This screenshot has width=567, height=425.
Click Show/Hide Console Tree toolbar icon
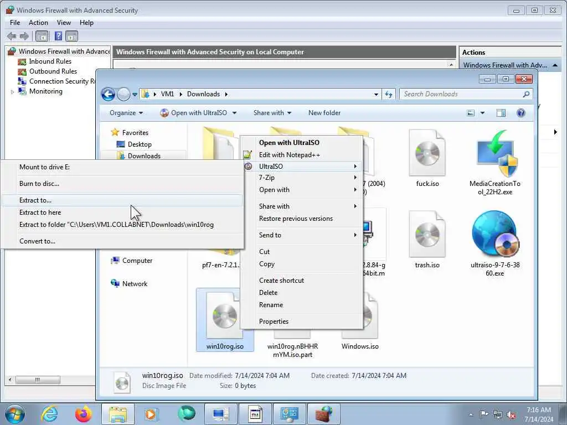(x=42, y=36)
